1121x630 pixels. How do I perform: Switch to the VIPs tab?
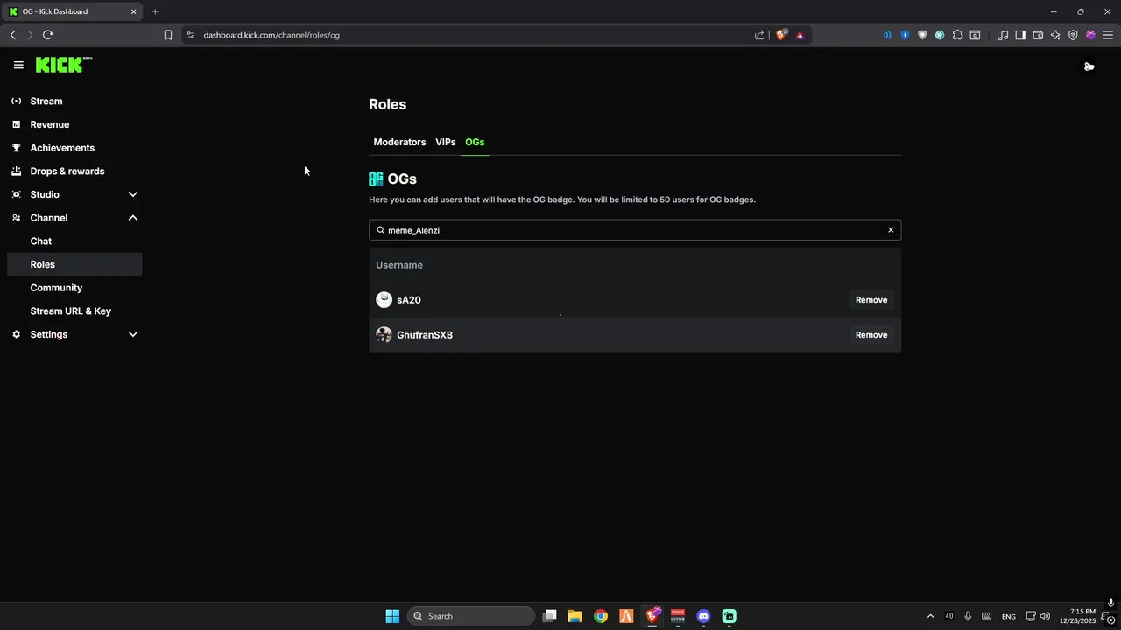(x=446, y=142)
